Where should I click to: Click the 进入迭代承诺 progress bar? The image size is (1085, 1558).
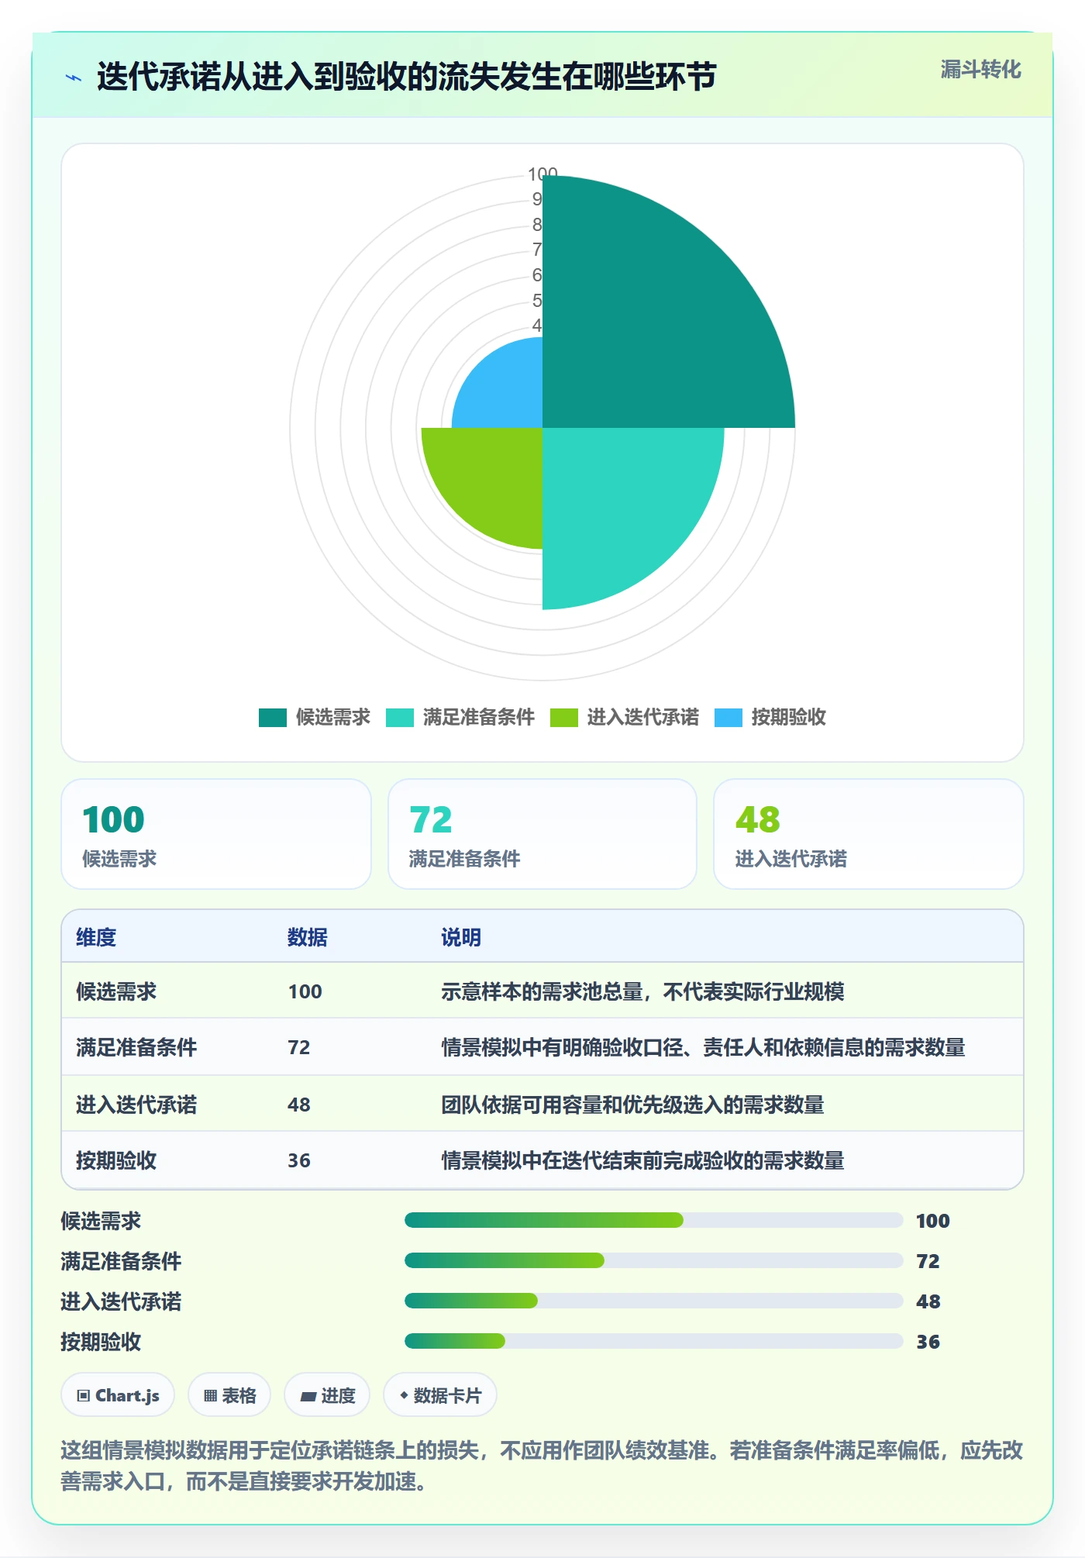pyautogui.click(x=653, y=1301)
